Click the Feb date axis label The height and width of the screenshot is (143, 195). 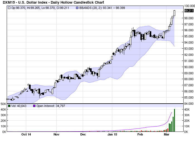(x=140, y=135)
